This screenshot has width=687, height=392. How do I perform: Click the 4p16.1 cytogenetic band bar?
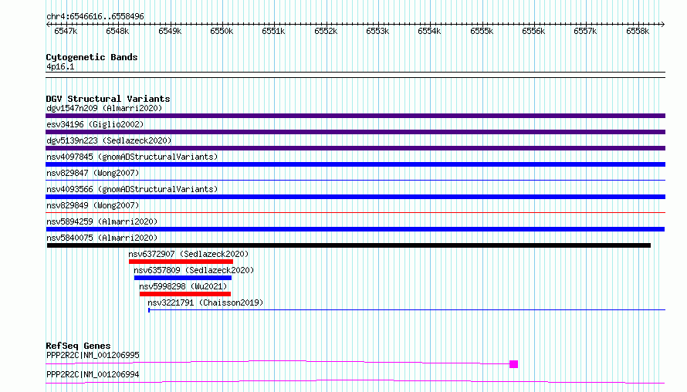coord(355,75)
